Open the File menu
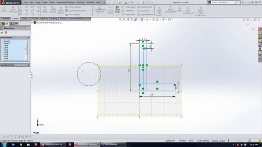Viewport: 262px width, 147px height. coord(26,2)
